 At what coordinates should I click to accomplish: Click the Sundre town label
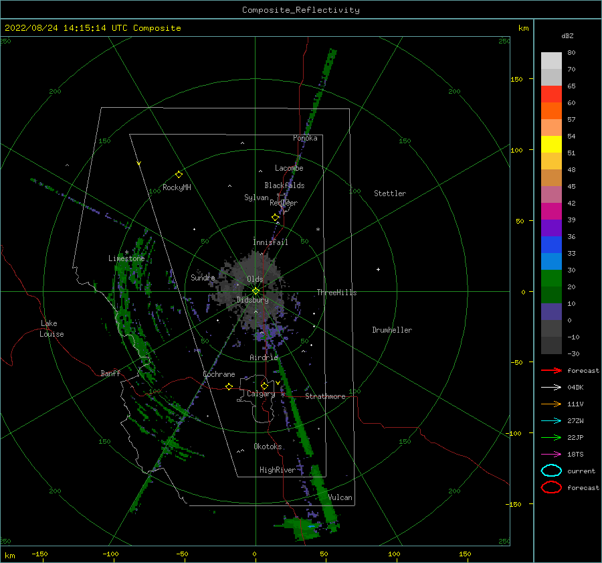click(x=203, y=278)
